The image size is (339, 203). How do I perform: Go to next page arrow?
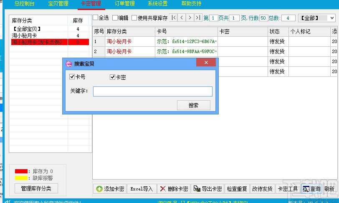tap(190, 18)
